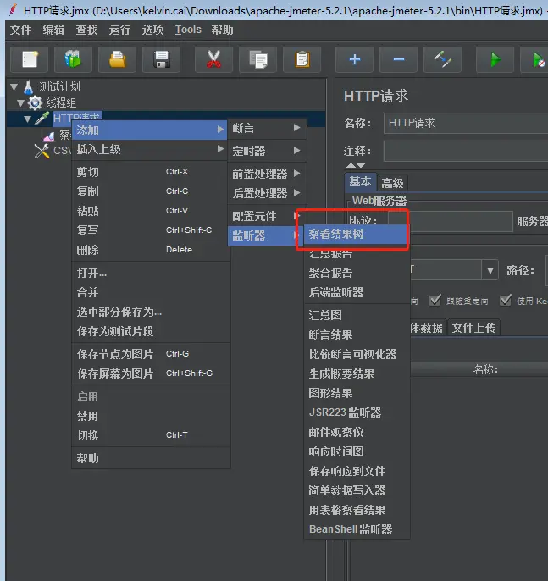
Task: Click the thread group gear icon
Action: coord(36,102)
